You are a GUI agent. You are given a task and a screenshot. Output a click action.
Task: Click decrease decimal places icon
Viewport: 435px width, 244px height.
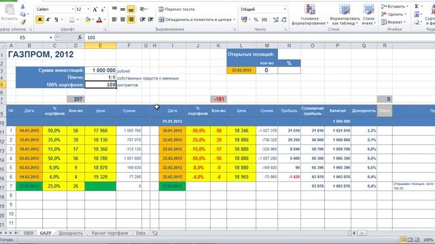pyautogui.click(x=284, y=20)
